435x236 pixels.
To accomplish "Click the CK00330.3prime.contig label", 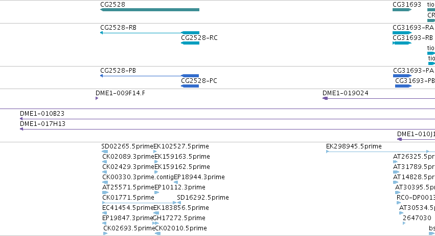I will pos(138,177).
